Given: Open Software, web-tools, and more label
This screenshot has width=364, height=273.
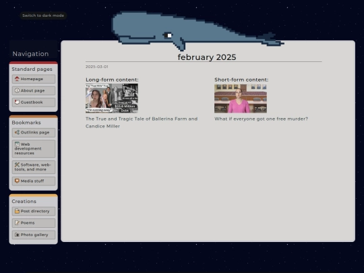Looking at the screenshot, I should tap(32, 167).
